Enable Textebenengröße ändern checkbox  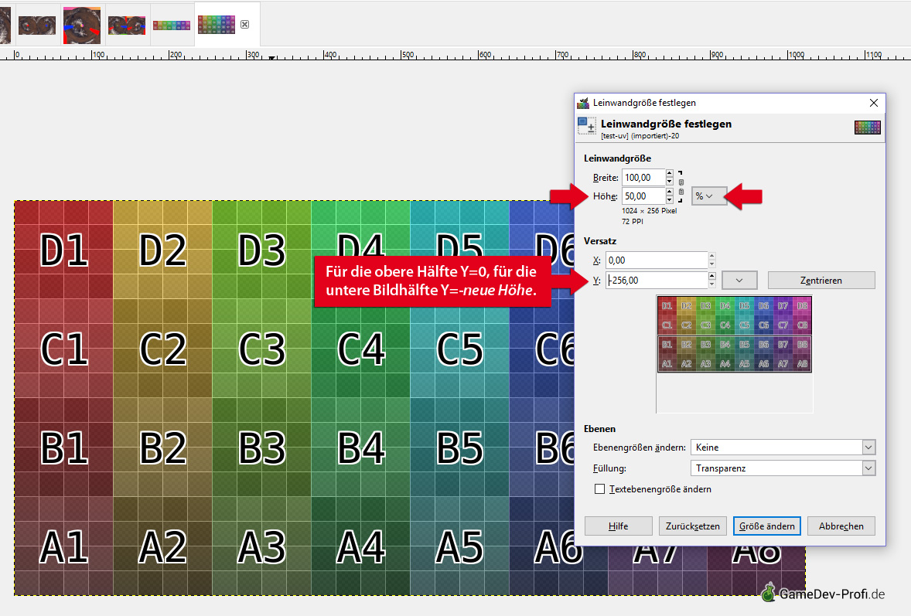[x=599, y=489]
